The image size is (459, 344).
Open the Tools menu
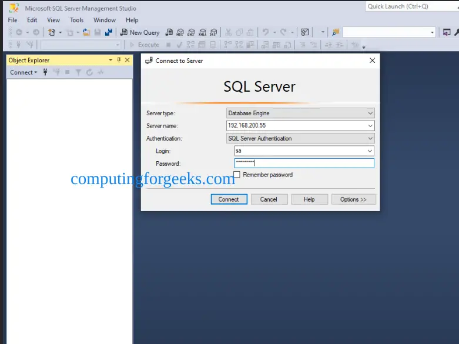[x=76, y=20]
